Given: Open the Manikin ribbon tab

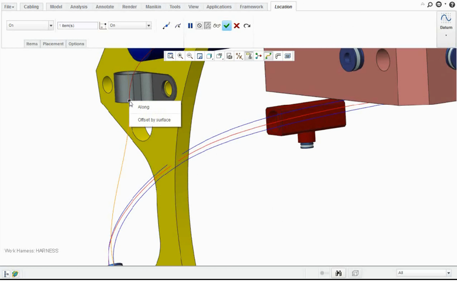Looking at the screenshot, I should [x=153, y=7].
